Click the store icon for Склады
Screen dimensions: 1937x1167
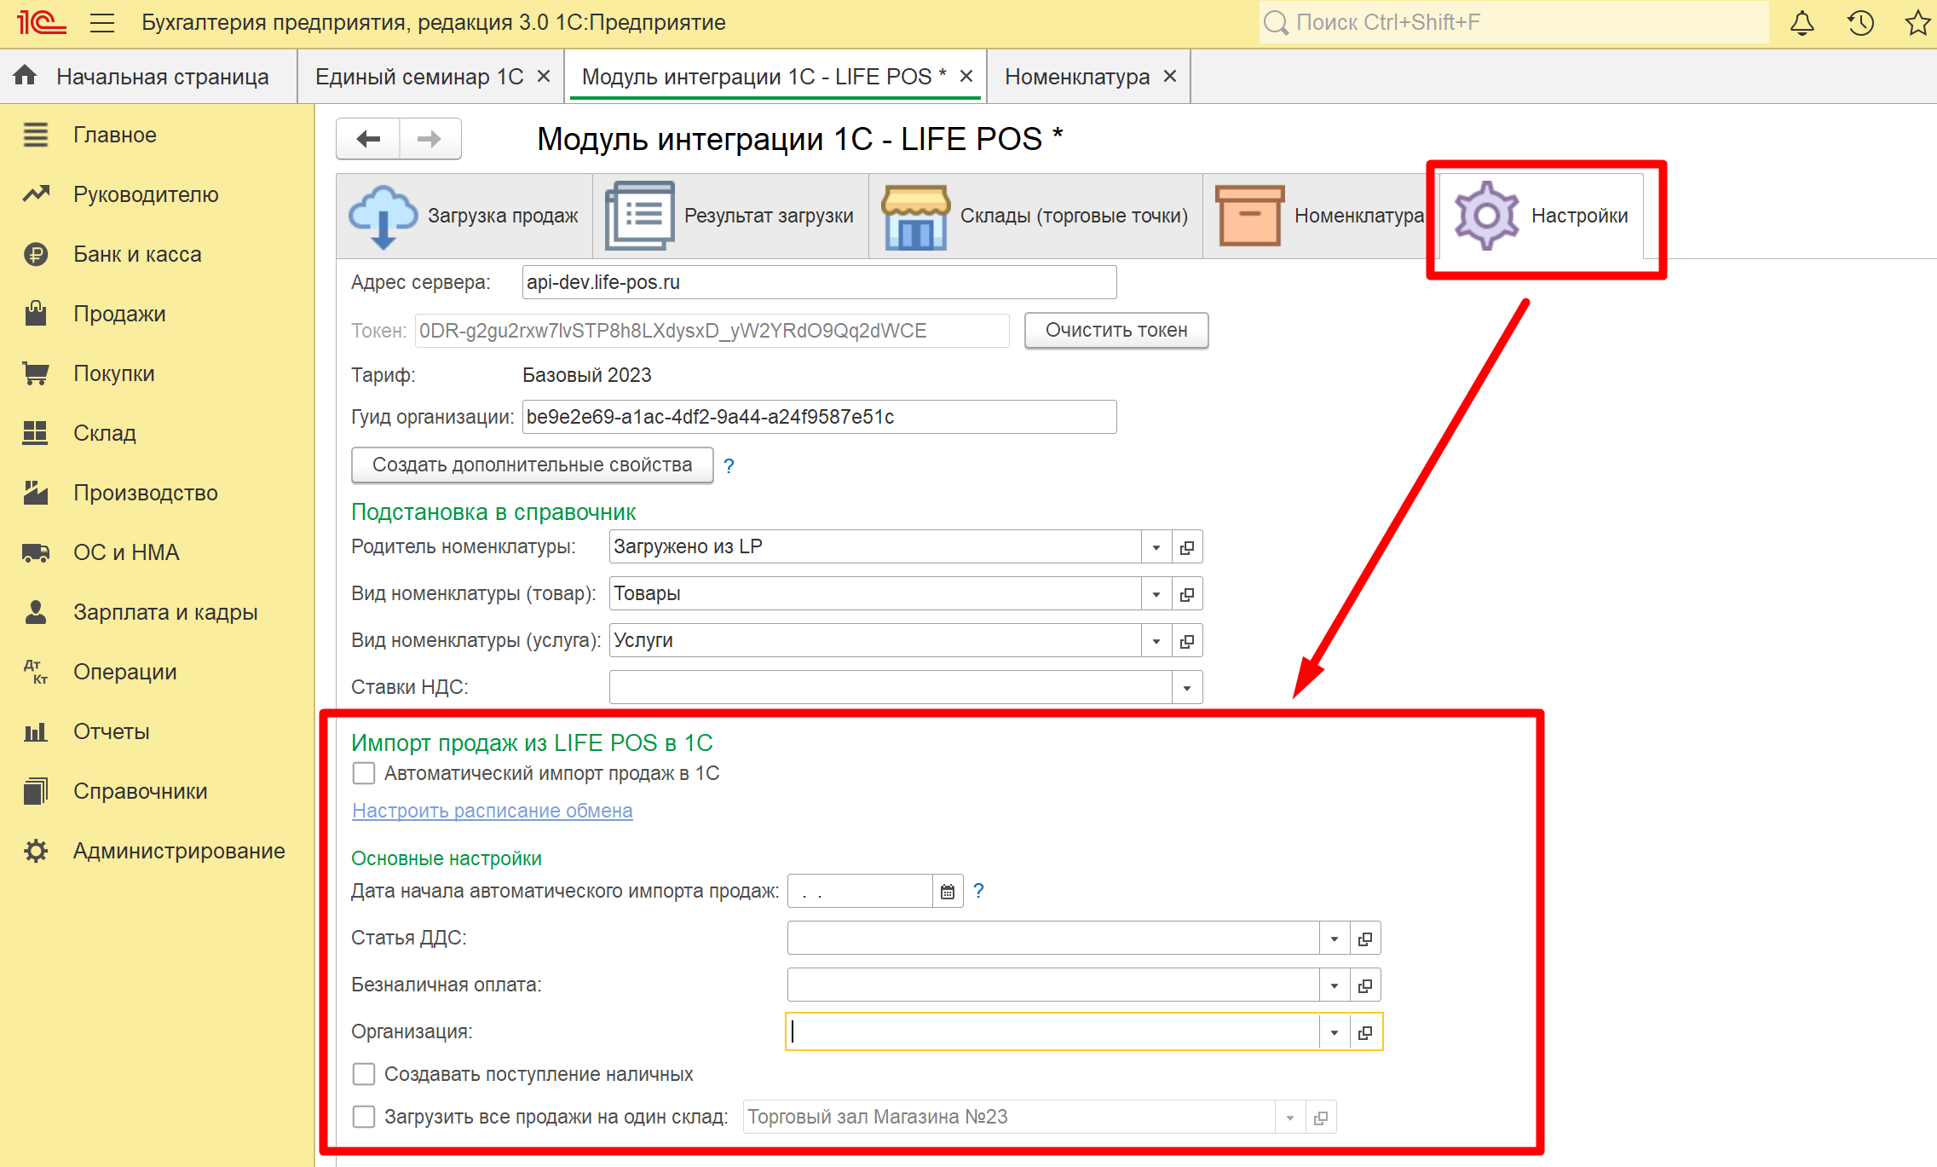(915, 217)
